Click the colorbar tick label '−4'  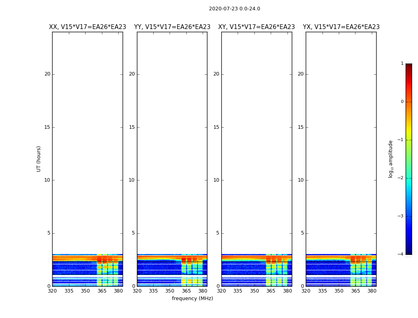400,254
